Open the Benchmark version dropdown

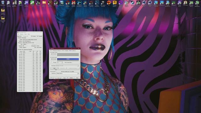[68, 66]
